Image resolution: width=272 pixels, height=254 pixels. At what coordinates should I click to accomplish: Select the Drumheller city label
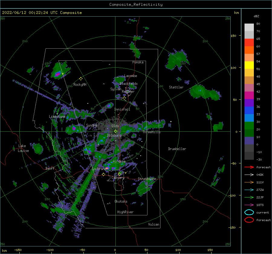click(x=177, y=149)
